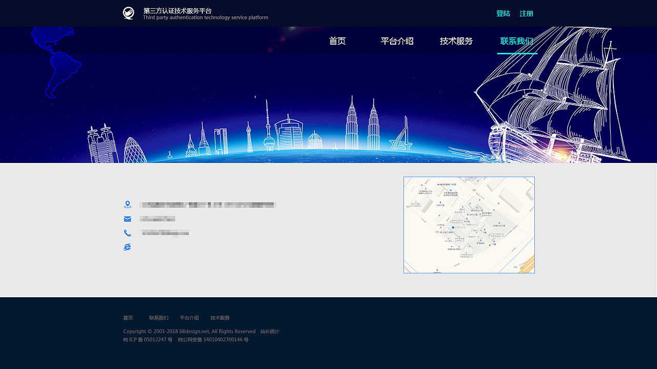Viewport: 657px width, 369px height.
Task: Open 联系我们 from the footer links
Action: [158, 317]
